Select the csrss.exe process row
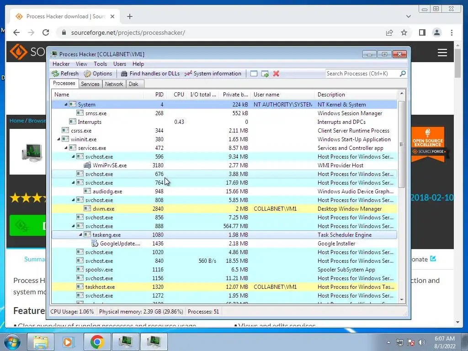The width and height of the screenshot is (468, 351). click(224, 130)
